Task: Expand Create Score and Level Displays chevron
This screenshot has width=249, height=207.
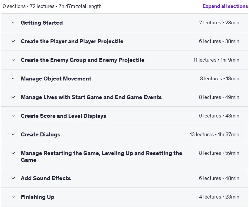Action: coord(13,116)
